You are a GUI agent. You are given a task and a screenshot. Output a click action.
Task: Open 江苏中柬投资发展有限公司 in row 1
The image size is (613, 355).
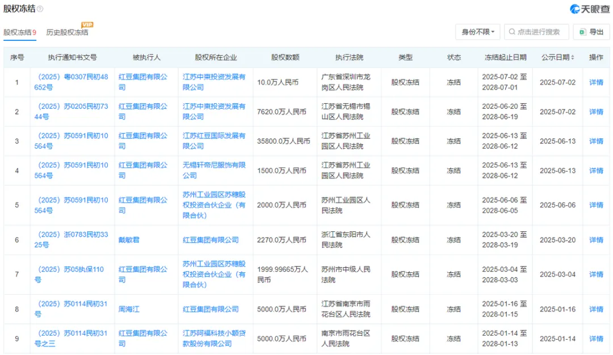coord(214,82)
